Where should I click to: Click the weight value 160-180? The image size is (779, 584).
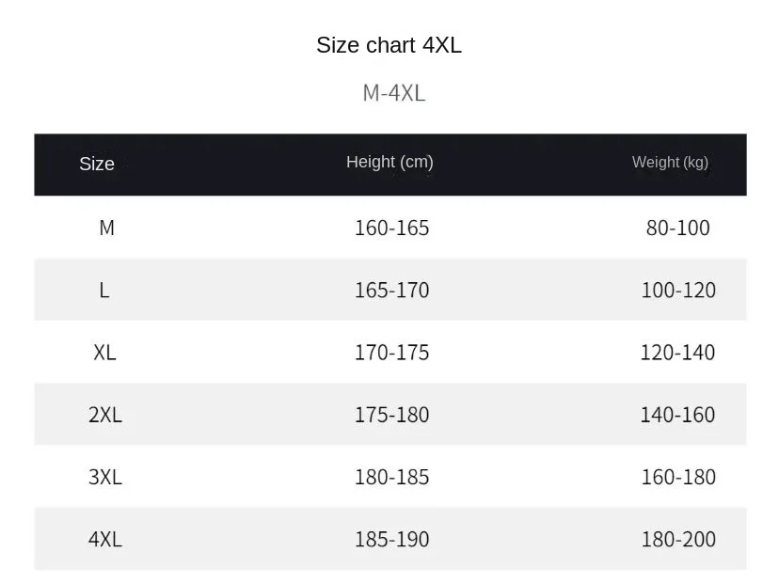677,477
